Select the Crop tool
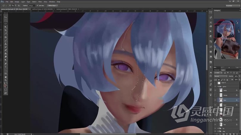 pos(6,31)
